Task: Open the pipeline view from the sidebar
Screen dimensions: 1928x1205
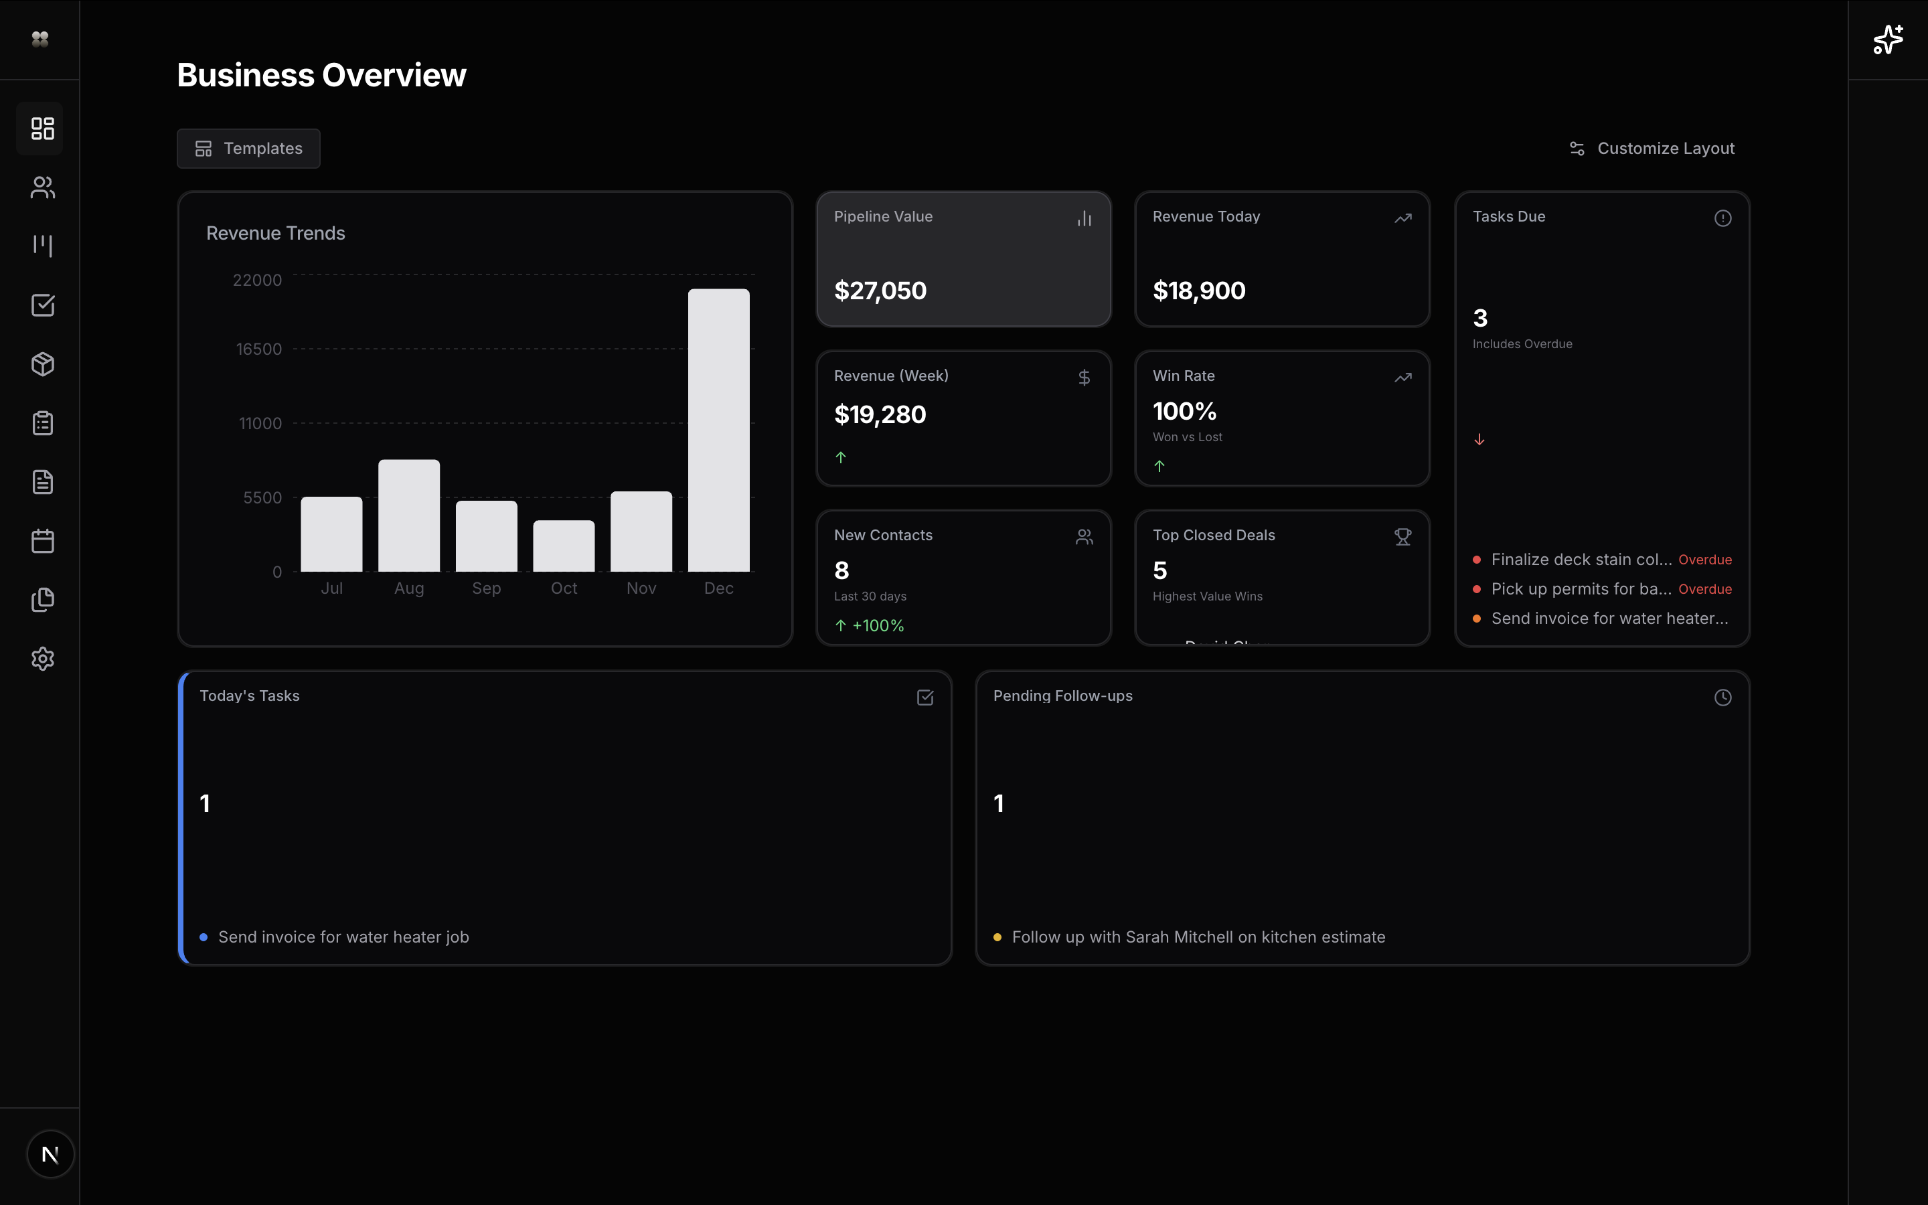Action: (x=42, y=246)
